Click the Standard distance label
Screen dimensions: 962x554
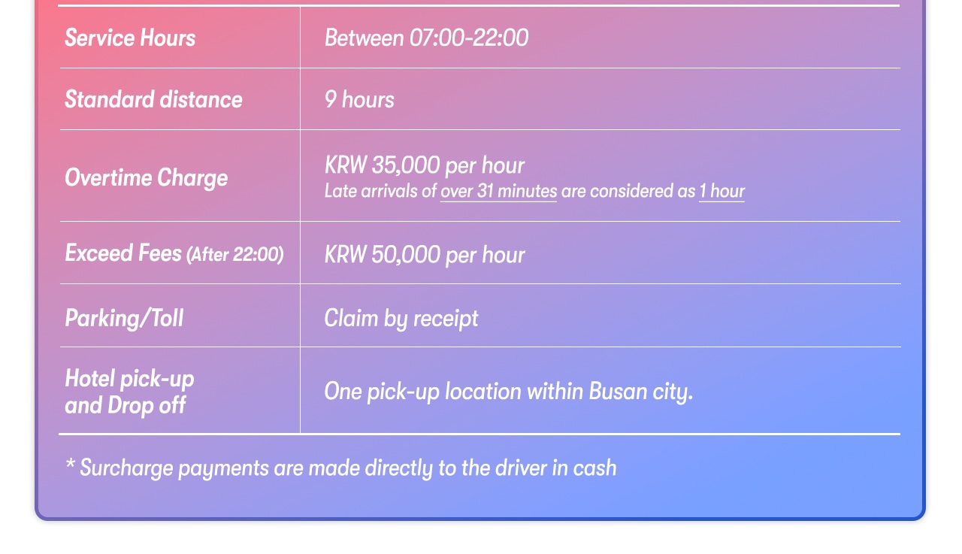tap(153, 99)
